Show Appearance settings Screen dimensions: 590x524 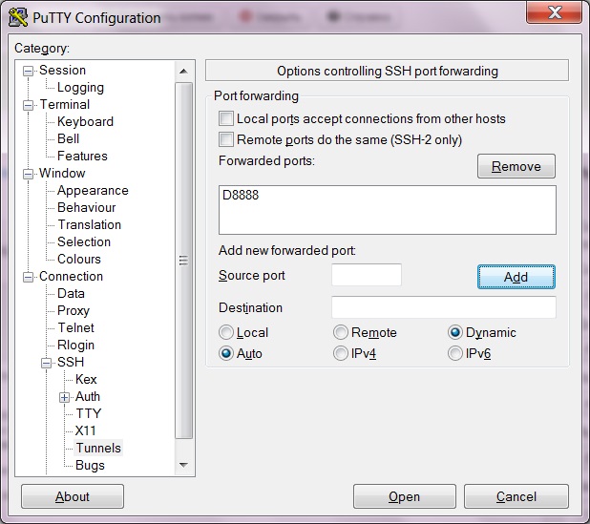pyautogui.click(x=93, y=190)
